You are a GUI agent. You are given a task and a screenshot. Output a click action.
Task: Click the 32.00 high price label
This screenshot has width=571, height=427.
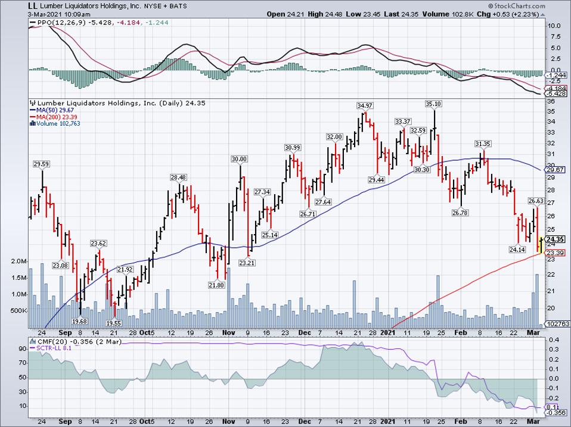click(334, 137)
